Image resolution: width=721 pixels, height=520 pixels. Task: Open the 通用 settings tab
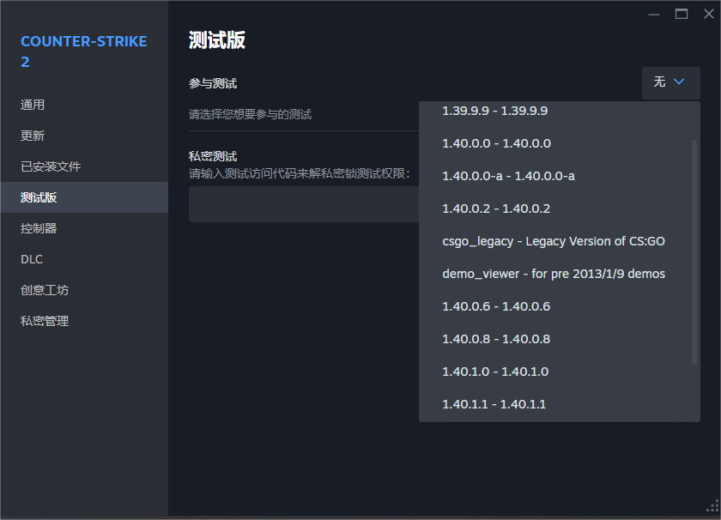coord(33,105)
